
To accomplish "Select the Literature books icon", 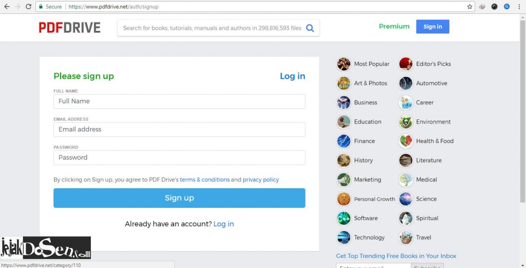I will pos(406,160).
